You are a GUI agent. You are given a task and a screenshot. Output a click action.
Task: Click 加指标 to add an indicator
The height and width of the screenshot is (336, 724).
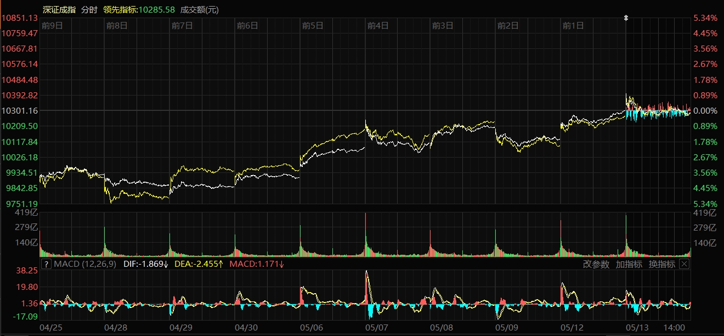(629, 264)
